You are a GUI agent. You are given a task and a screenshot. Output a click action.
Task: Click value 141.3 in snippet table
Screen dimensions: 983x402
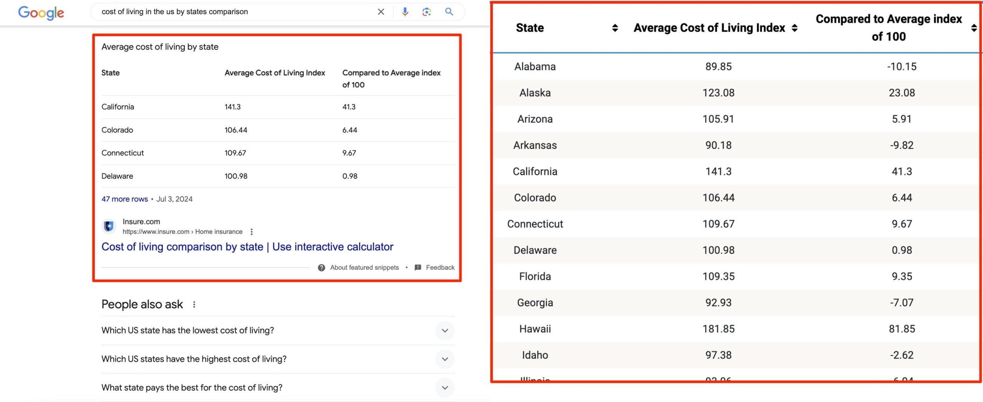[233, 107]
